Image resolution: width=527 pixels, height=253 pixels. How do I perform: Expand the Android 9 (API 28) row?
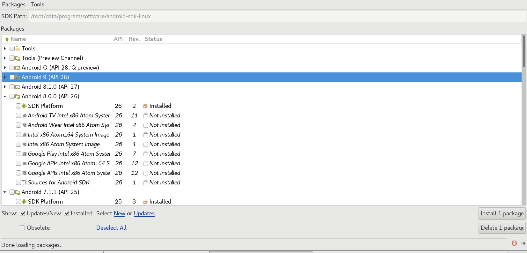5,77
